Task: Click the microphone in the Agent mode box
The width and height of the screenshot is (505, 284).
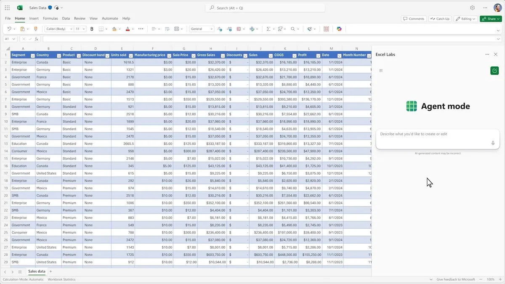Action: click(x=493, y=143)
